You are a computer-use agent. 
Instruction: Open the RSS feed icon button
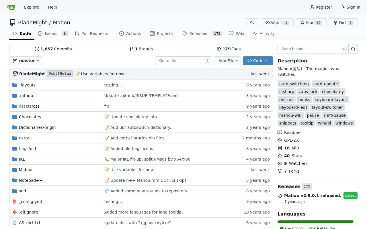pos(252,23)
